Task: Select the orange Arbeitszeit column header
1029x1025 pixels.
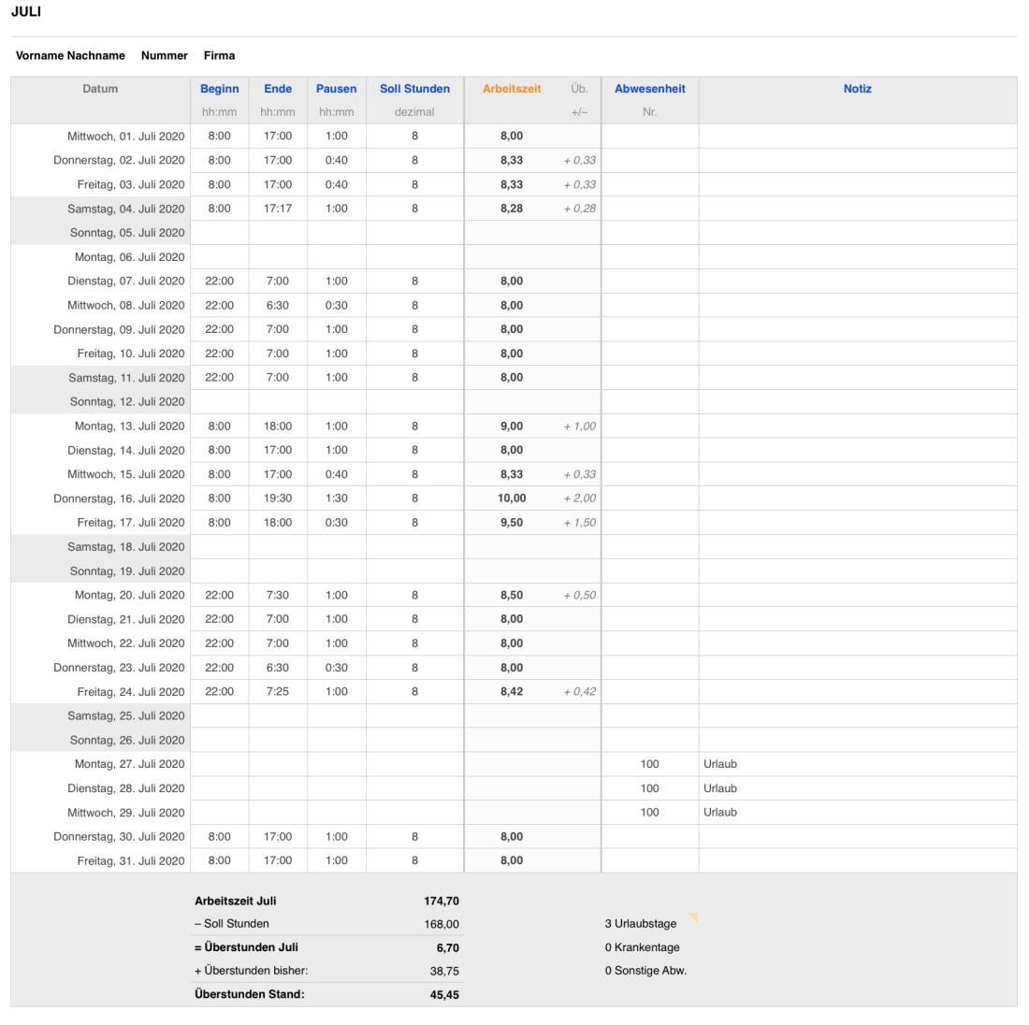Action: tap(512, 89)
